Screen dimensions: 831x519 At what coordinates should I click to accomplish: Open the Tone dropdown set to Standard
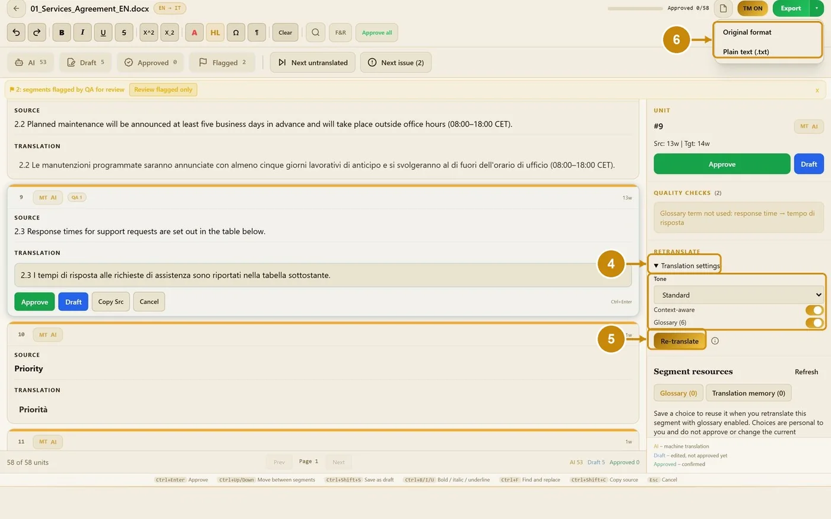738,295
